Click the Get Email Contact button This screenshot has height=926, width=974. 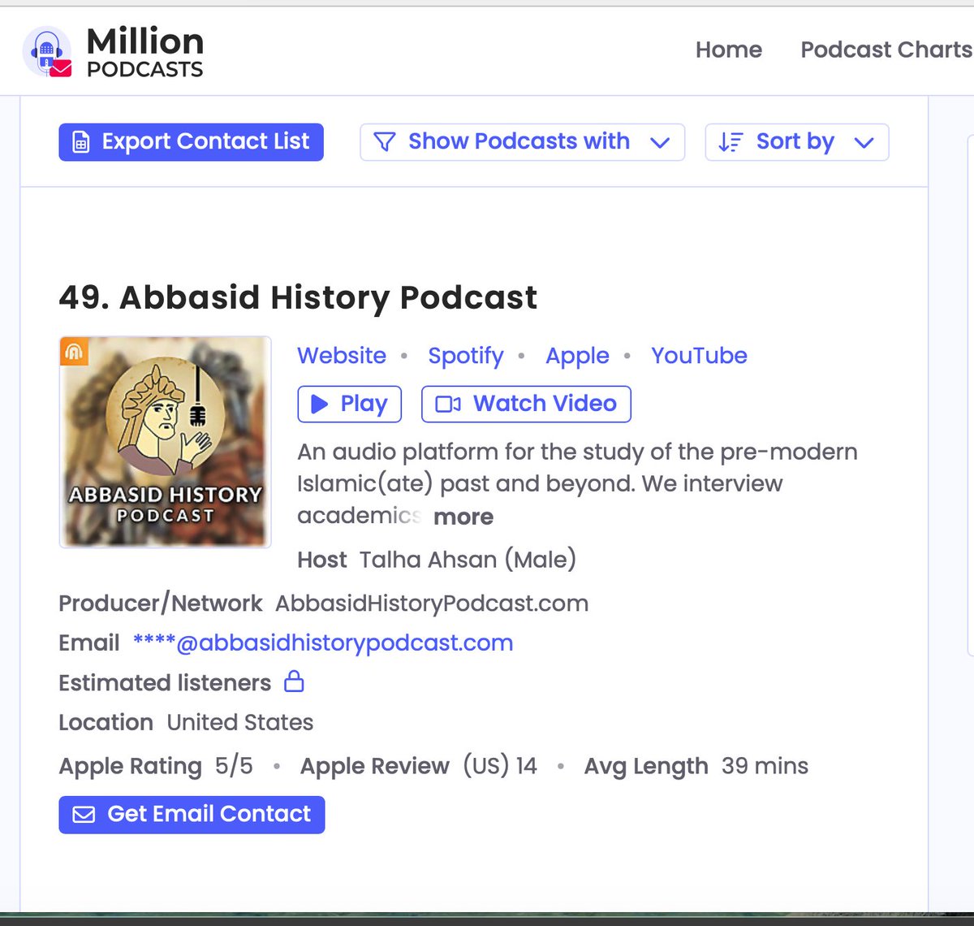pyautogui.click(x=191, y=814)
